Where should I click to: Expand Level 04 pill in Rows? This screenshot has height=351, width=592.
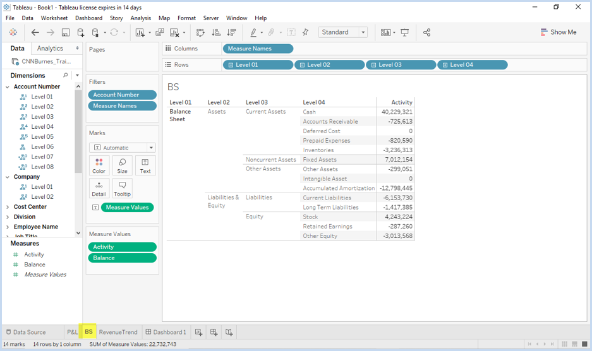point(445,65)
